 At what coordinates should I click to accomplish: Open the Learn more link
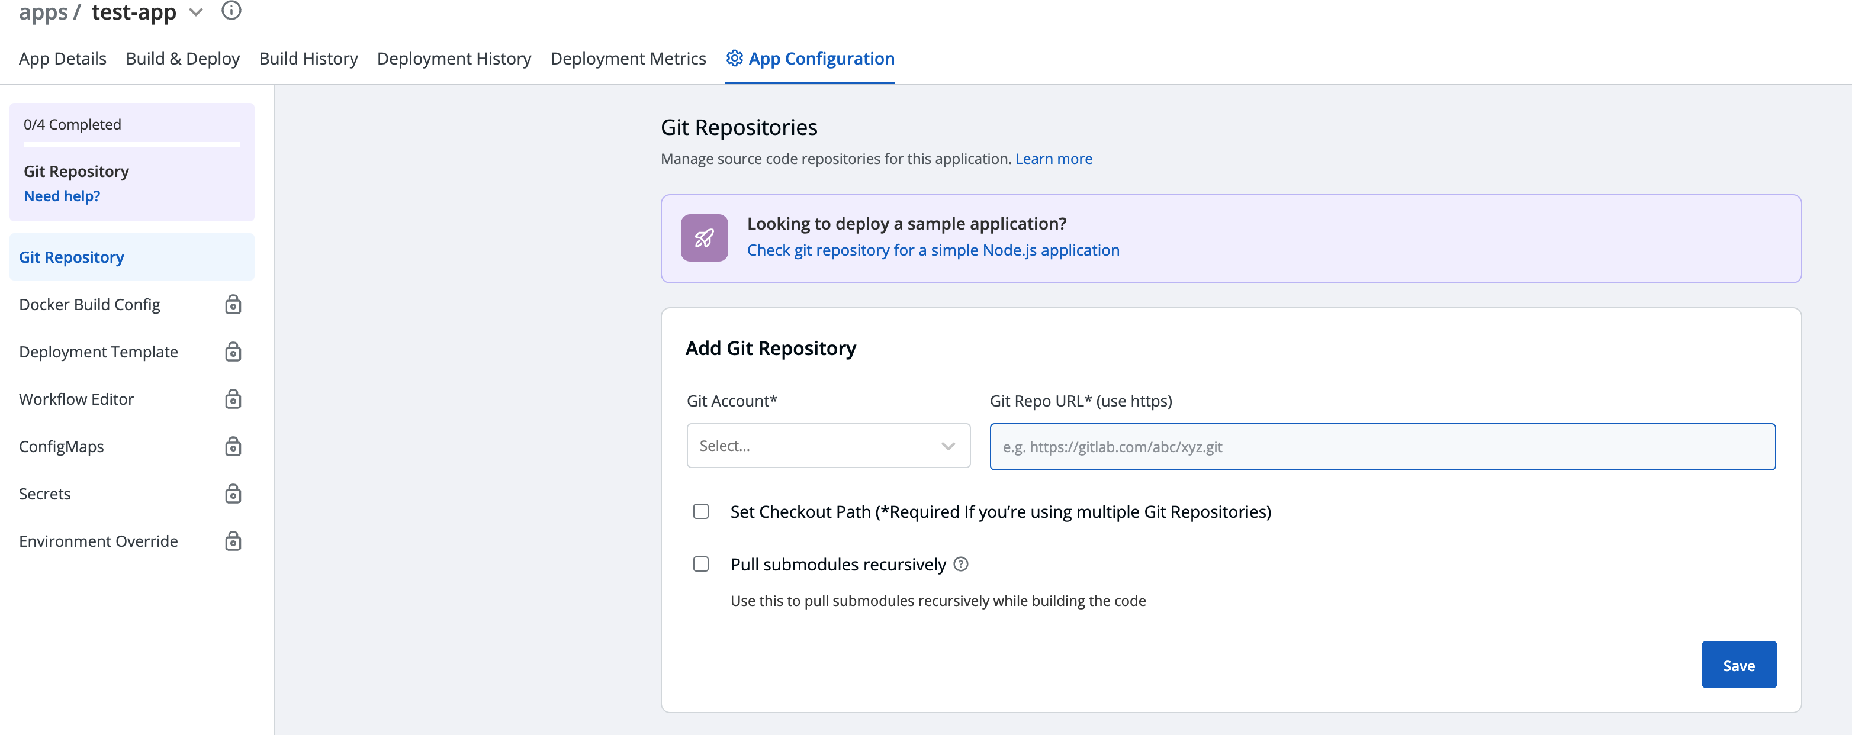click(1053, 159)
